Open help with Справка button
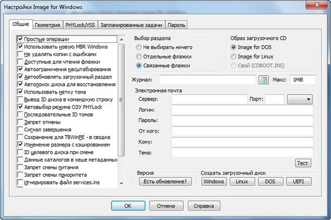The height and width of the screenshot is (220, 331). [x=204, y=206]
